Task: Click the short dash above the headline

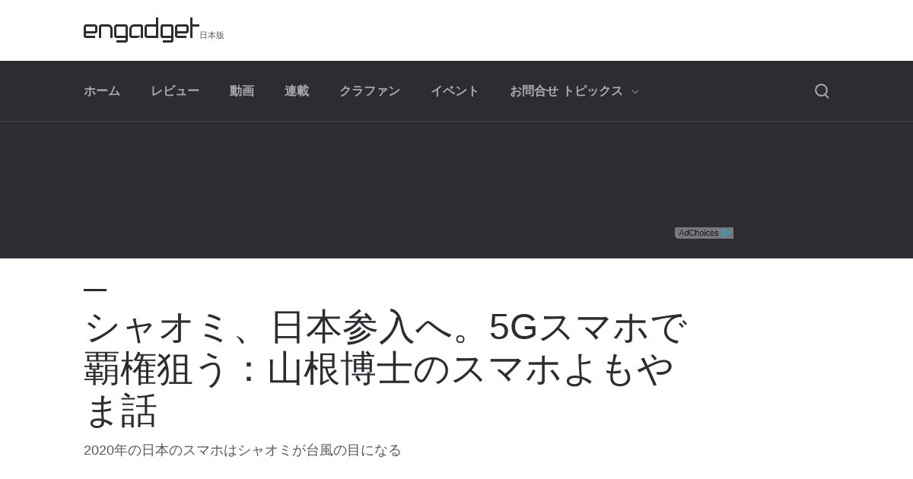Action: pyautogui.click(x=95, y=290)
